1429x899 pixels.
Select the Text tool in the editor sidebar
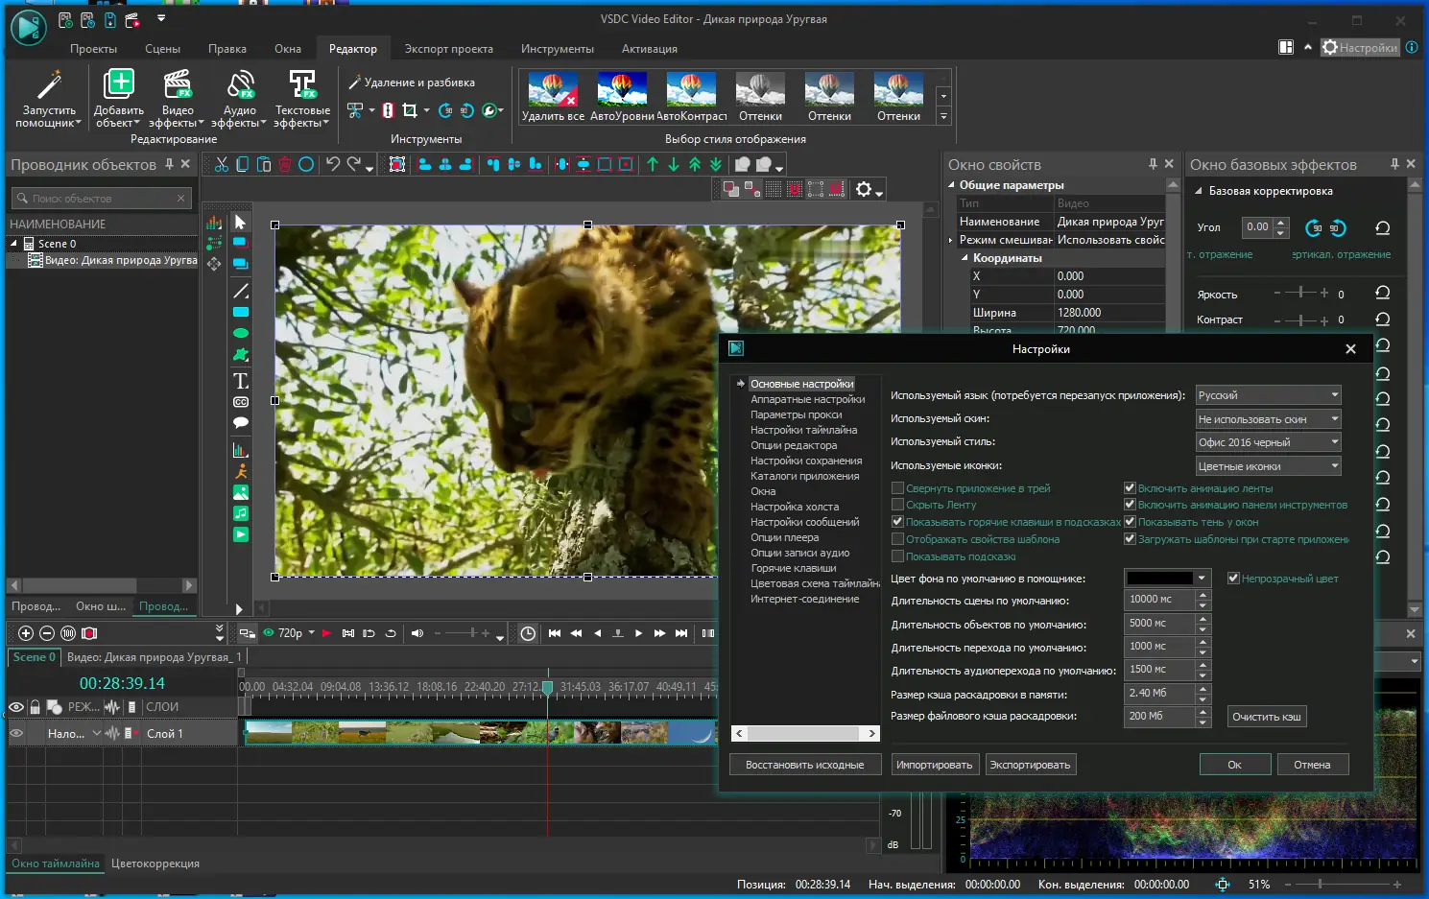coord(240,380)
